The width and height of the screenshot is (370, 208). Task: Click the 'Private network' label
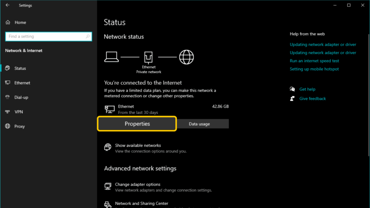[x=149, y=72]
